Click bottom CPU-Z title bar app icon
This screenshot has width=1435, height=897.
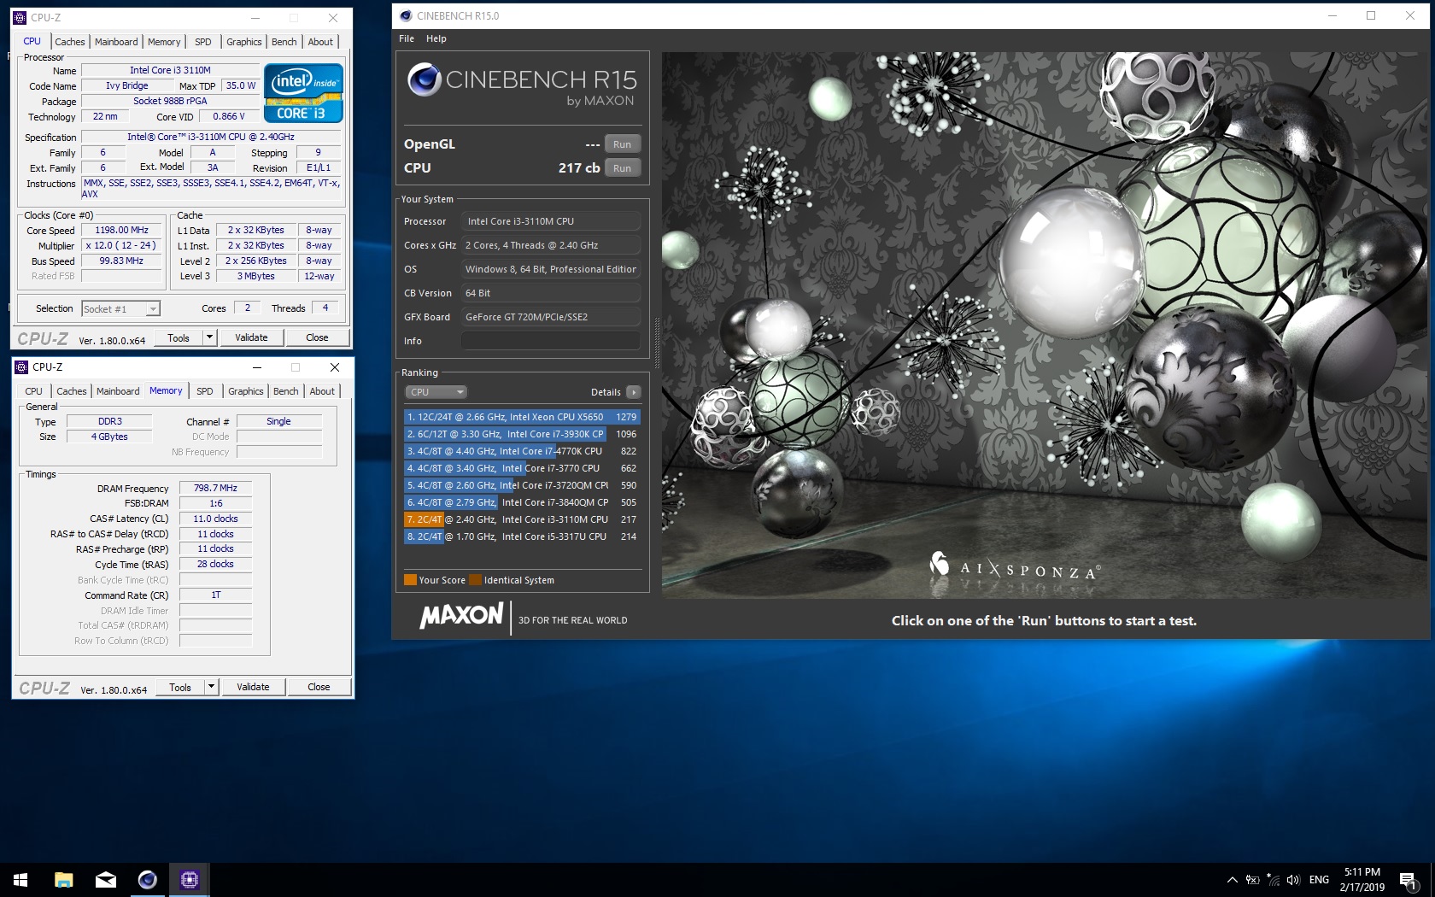click(x=22, y=367)
